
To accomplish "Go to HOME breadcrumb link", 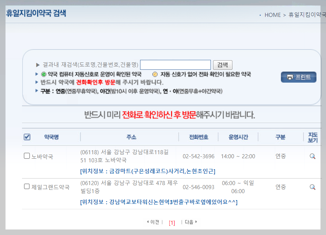I will coord(272,15).
